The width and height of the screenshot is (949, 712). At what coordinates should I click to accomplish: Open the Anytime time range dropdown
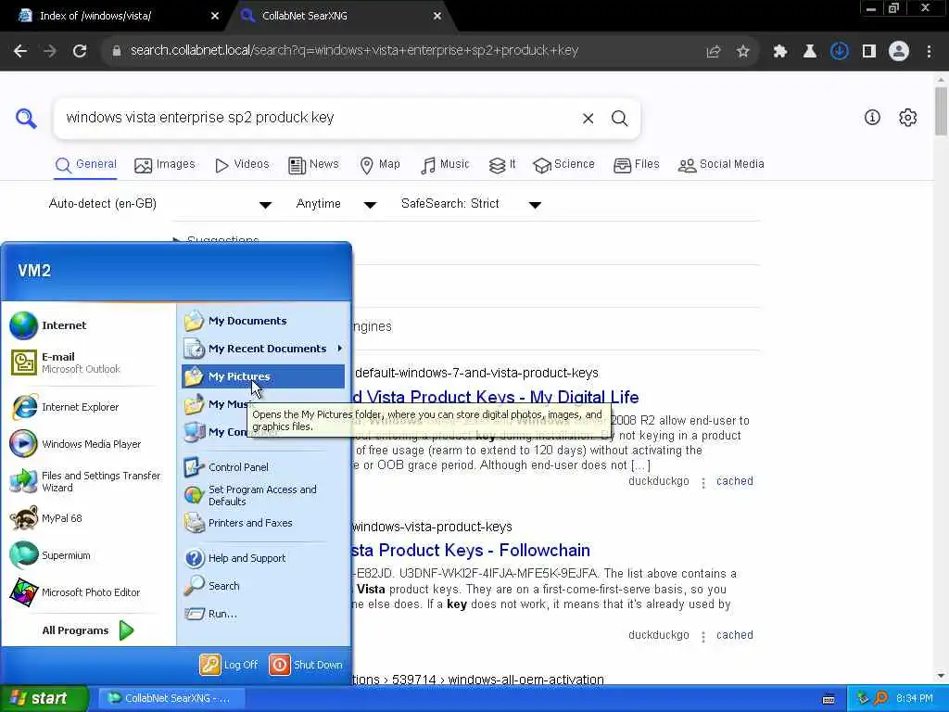pyautogui.click(x=335, y=204)
